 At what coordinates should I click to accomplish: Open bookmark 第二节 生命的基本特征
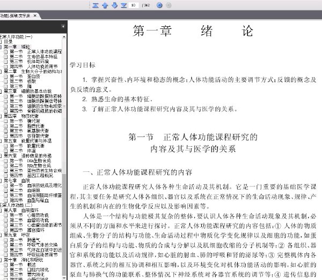pyautogui.click(x=33, y=57)
